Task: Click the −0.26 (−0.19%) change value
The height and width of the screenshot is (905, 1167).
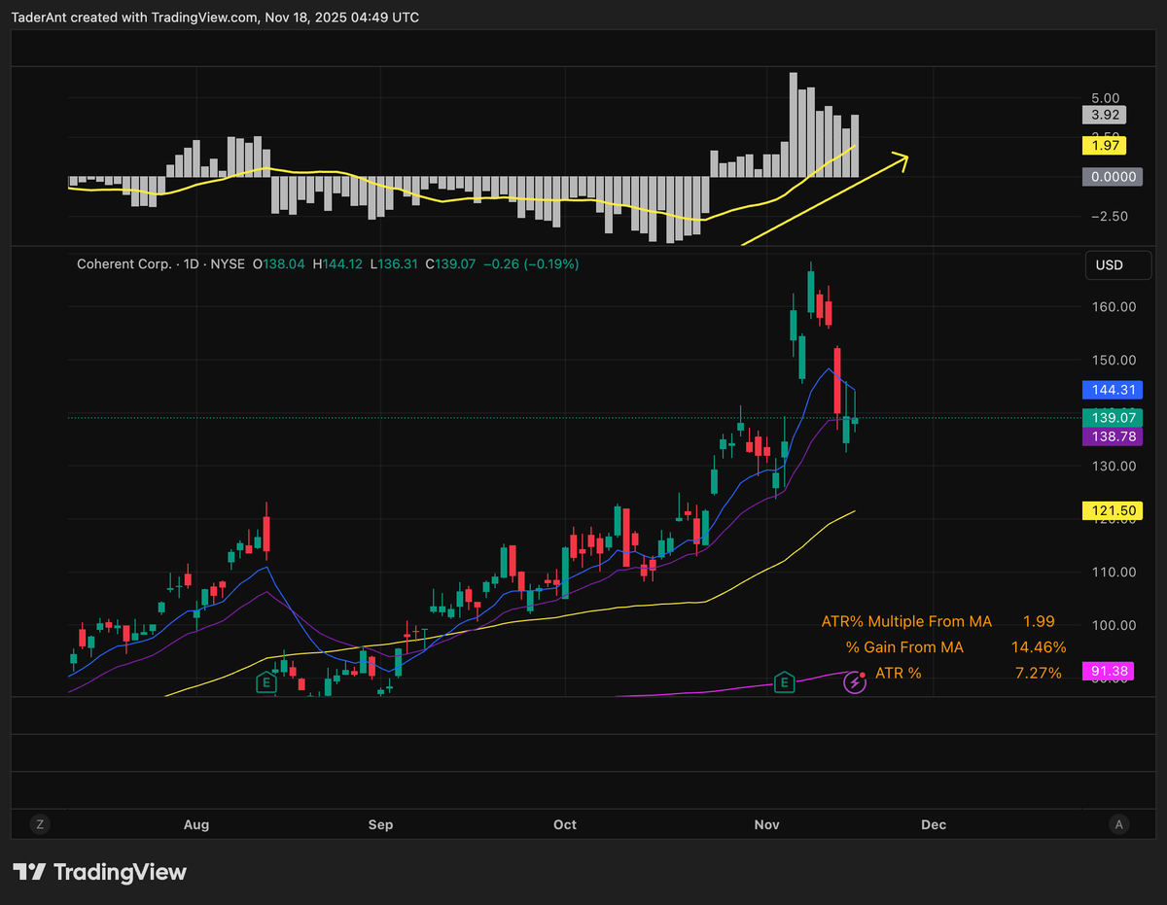Action: point(531,263)
